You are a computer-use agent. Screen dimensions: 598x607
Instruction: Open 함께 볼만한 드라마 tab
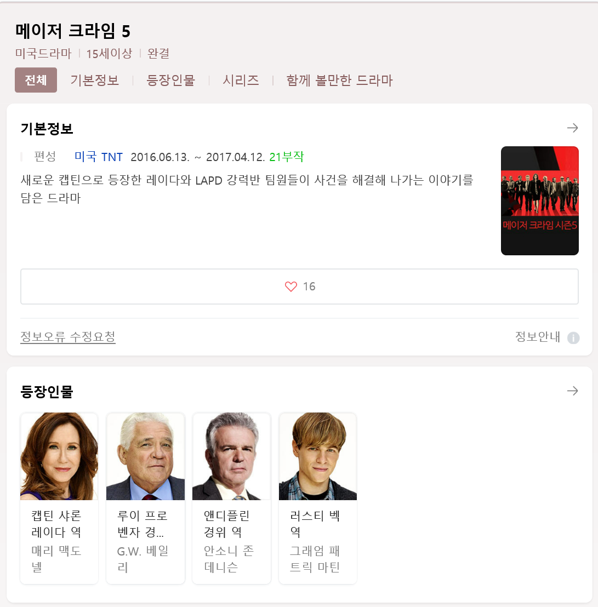tap(339, 80)
